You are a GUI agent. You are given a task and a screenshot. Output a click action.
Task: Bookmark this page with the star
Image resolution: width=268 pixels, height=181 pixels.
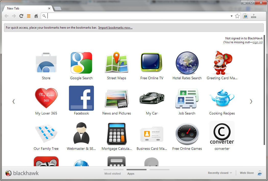click(x=237, y=16)
